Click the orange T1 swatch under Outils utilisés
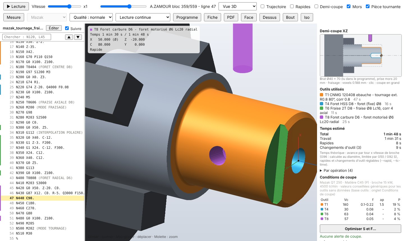Viewport: 404px width, 241px height. 322,95
